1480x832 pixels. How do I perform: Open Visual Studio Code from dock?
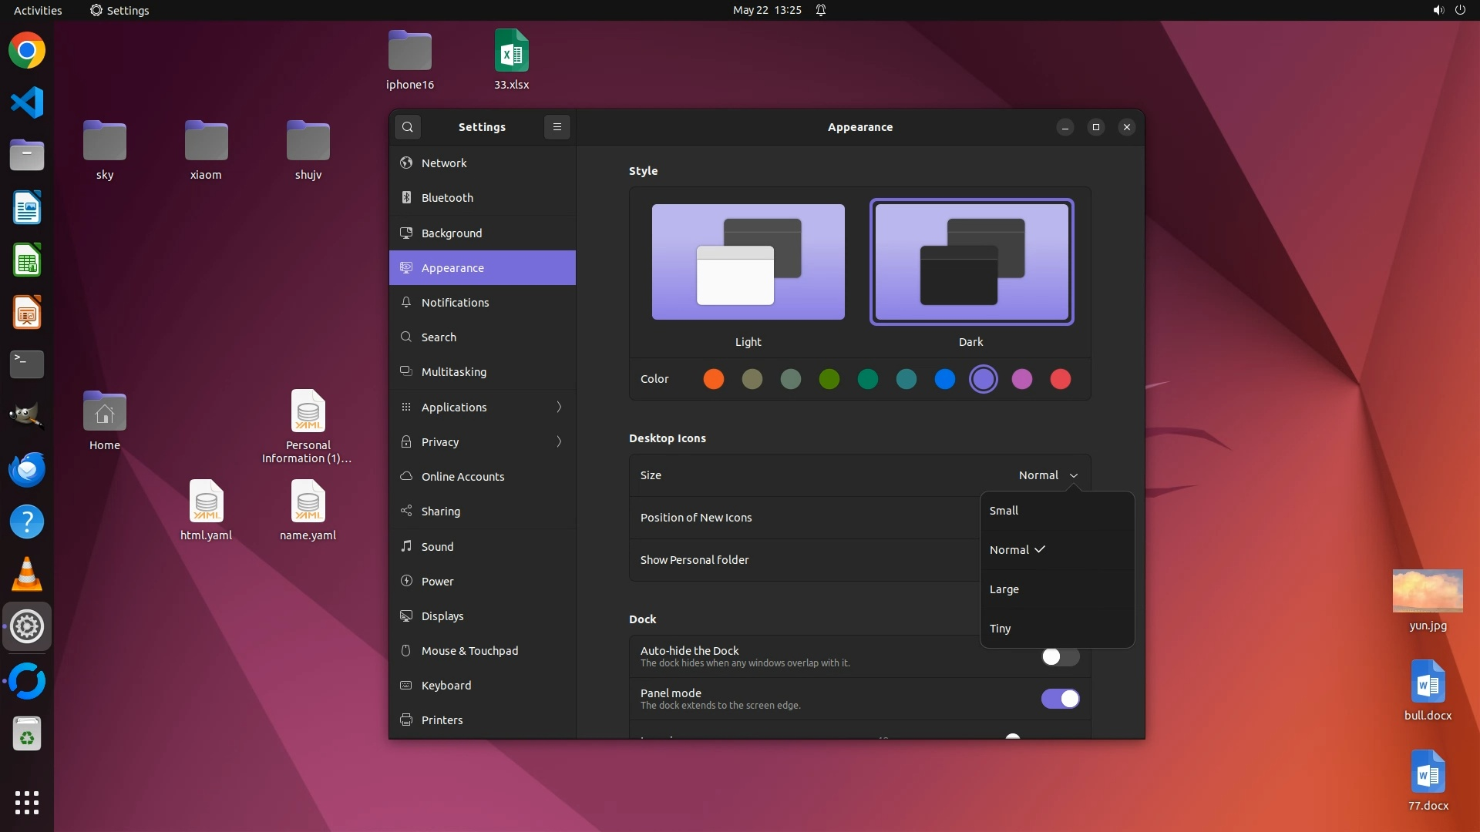(x=27, y=103)
